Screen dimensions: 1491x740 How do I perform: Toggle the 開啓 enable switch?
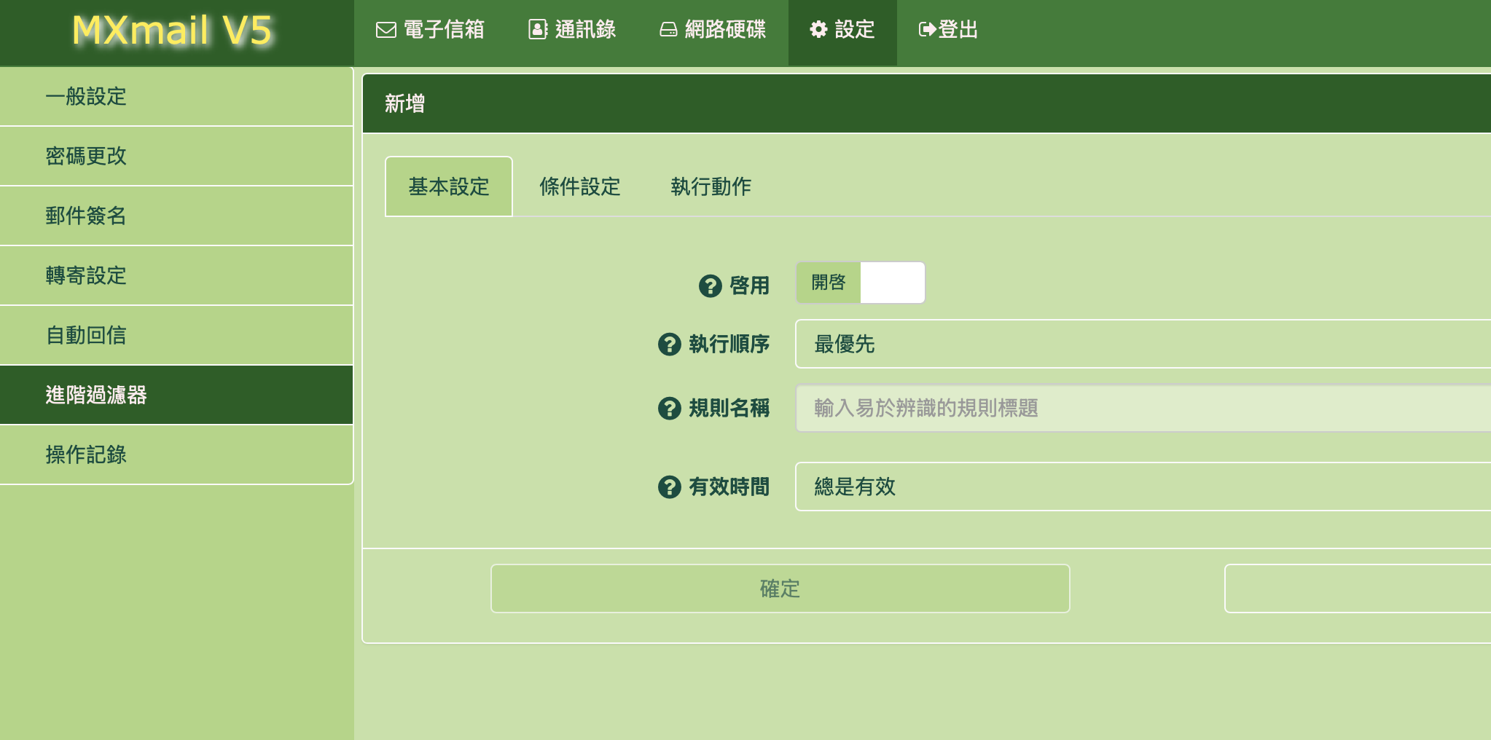tap(860, 283)
